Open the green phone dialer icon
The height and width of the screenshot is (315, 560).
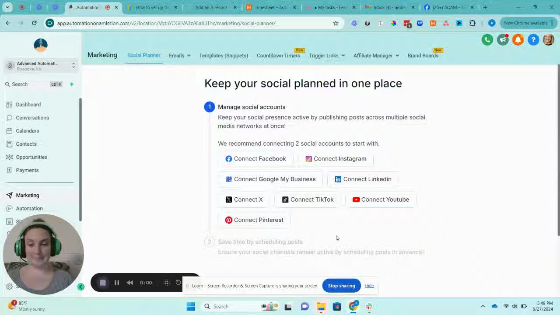(487, 40)
